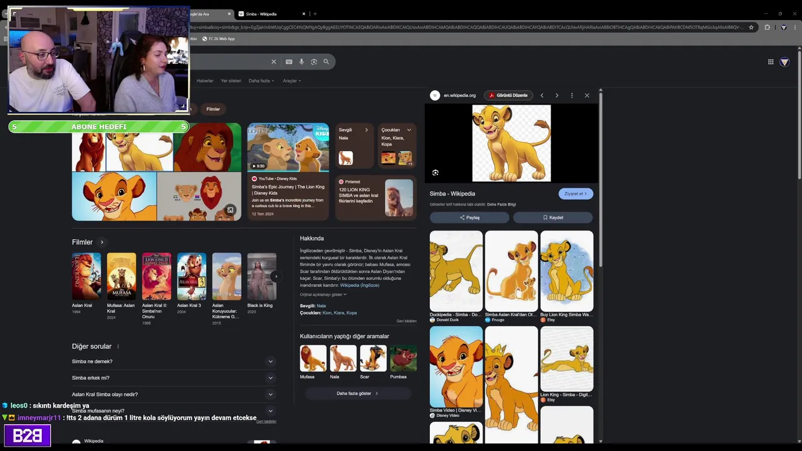Screen dimensions: 802x451
Task: Share the image with Paylaş
Action: click(x=469, y=217)
